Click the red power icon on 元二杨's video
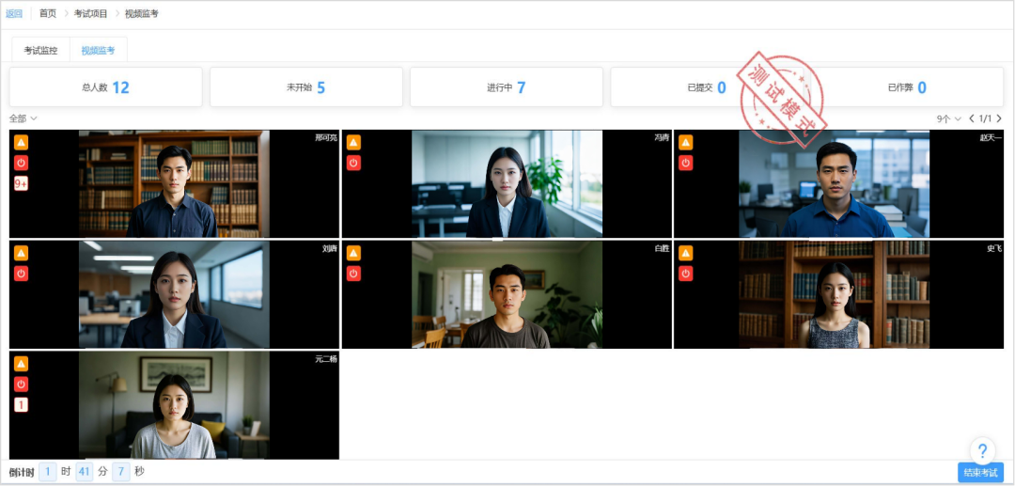The width and height of the screenshot is (1015, 486). pos(21,384)
